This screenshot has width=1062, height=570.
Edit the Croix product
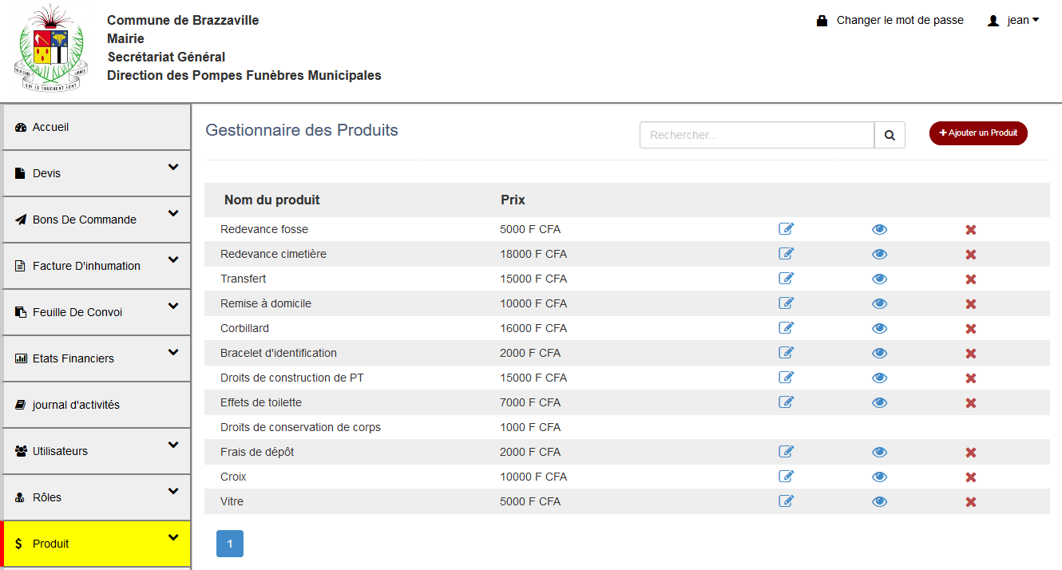[787, 477]
